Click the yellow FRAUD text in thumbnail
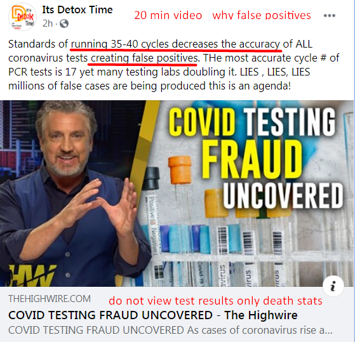355x342 pixels. tap(252, 159)
